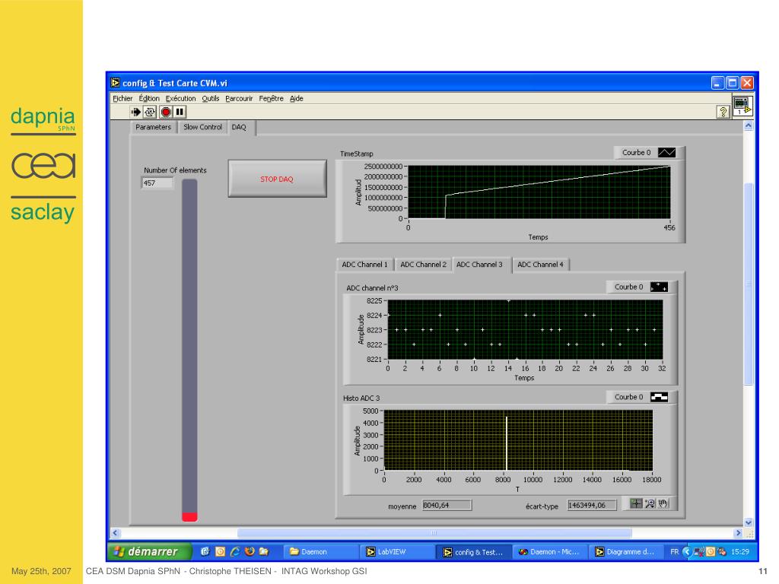The image size is (779, 584).
Task: Click the TimeStamp Courbe 0 line-style icon
Action: click(x=666, y=152)
